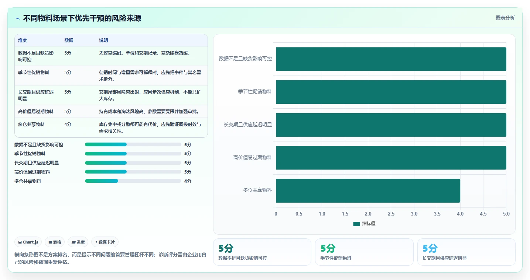Click the chart y-axis label 高价值易过期物料
The height and width of the screenshot is (280, 530).
pyautogui.click(x=253, y=158)
